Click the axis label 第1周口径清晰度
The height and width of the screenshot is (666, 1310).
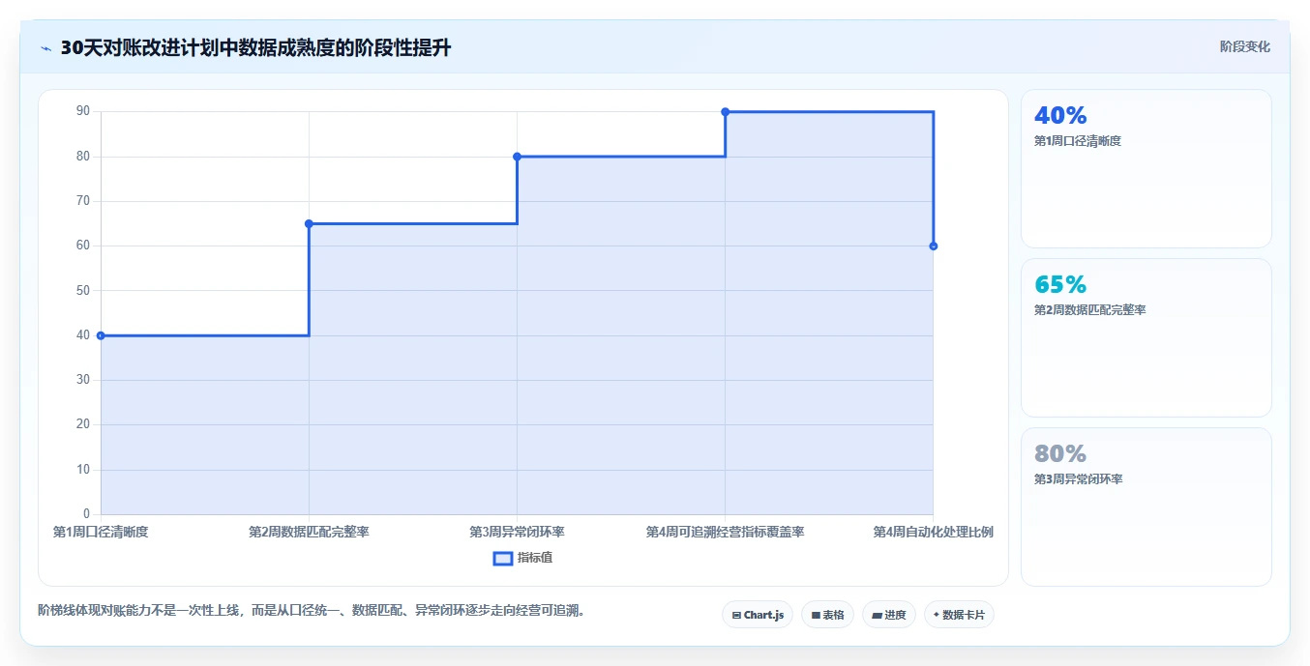[101, 532]
